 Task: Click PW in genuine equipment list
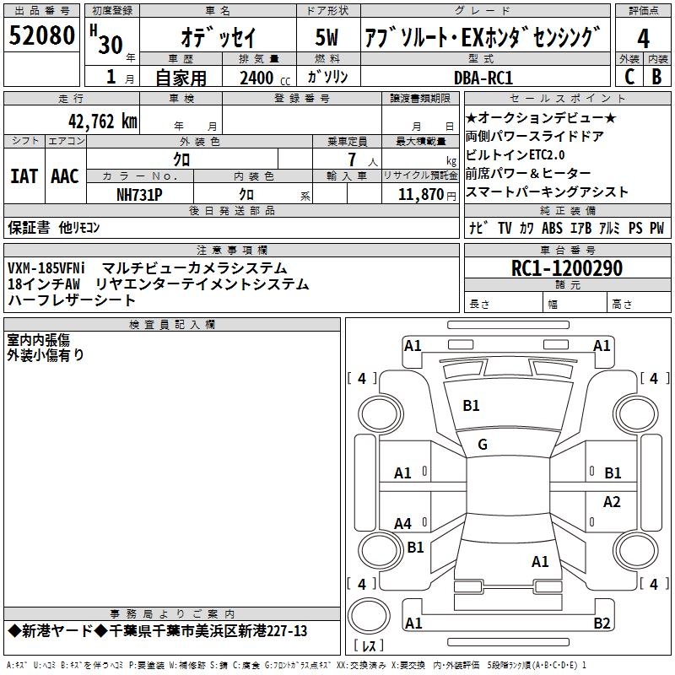pos(657,228)
